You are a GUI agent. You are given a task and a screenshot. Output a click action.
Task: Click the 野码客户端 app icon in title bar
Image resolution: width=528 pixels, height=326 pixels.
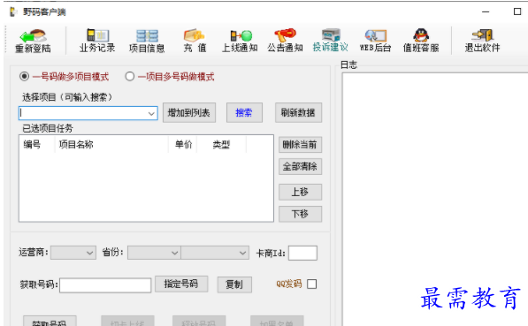point(13,12)
